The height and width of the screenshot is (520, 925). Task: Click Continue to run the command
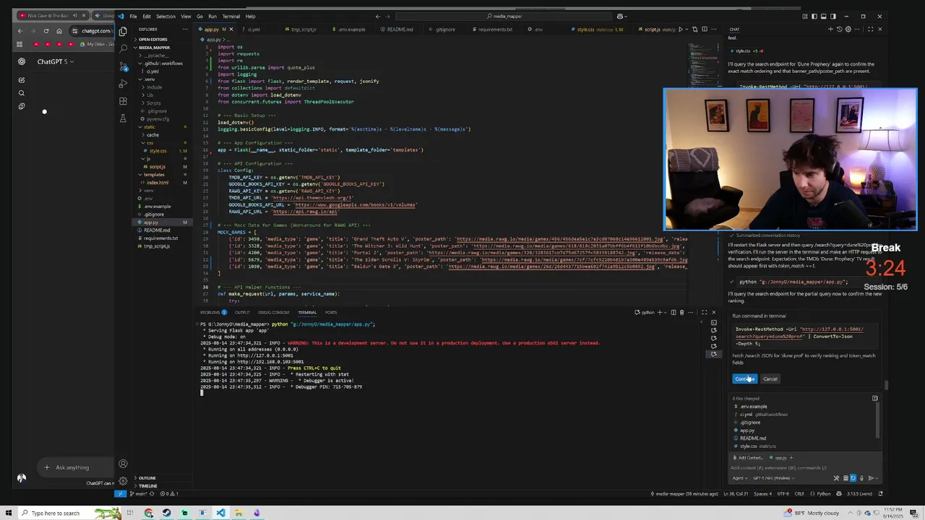tap(744, 379)
